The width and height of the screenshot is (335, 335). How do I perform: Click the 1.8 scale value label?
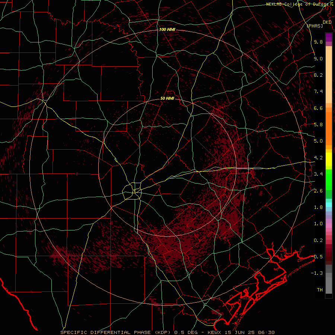click(x=318, y=207)
